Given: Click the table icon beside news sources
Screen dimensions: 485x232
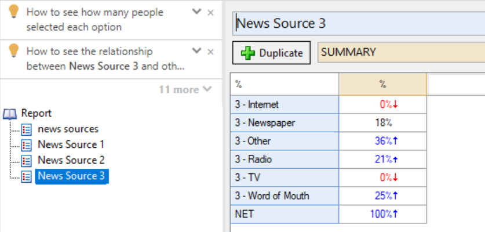Looking at the screenshot, I should click(27, 129).
